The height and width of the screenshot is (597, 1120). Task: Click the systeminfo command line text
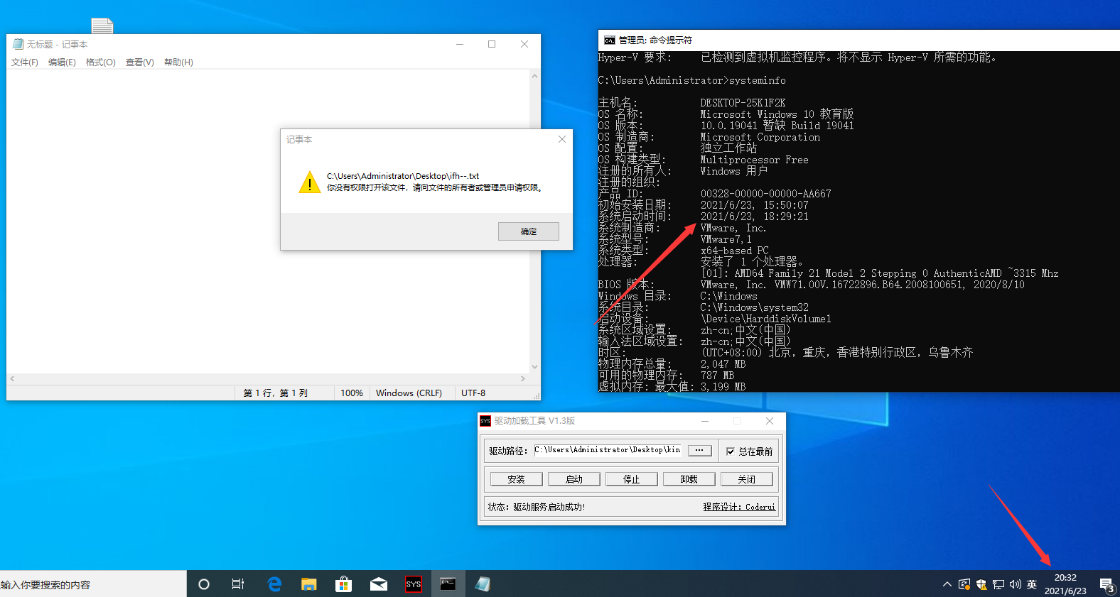click(x=758, y=80)
